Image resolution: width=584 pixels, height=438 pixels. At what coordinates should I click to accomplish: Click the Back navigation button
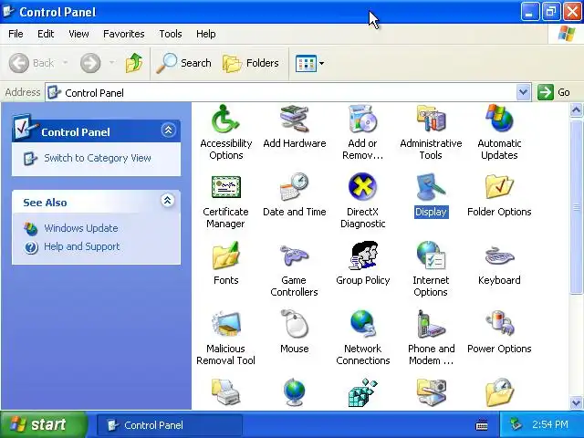31,63
